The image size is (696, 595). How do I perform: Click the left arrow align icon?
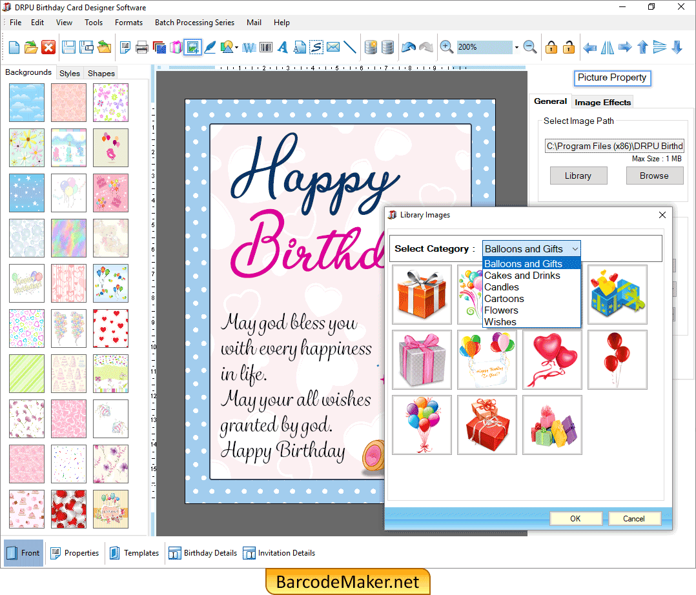(x=589, y=47)
